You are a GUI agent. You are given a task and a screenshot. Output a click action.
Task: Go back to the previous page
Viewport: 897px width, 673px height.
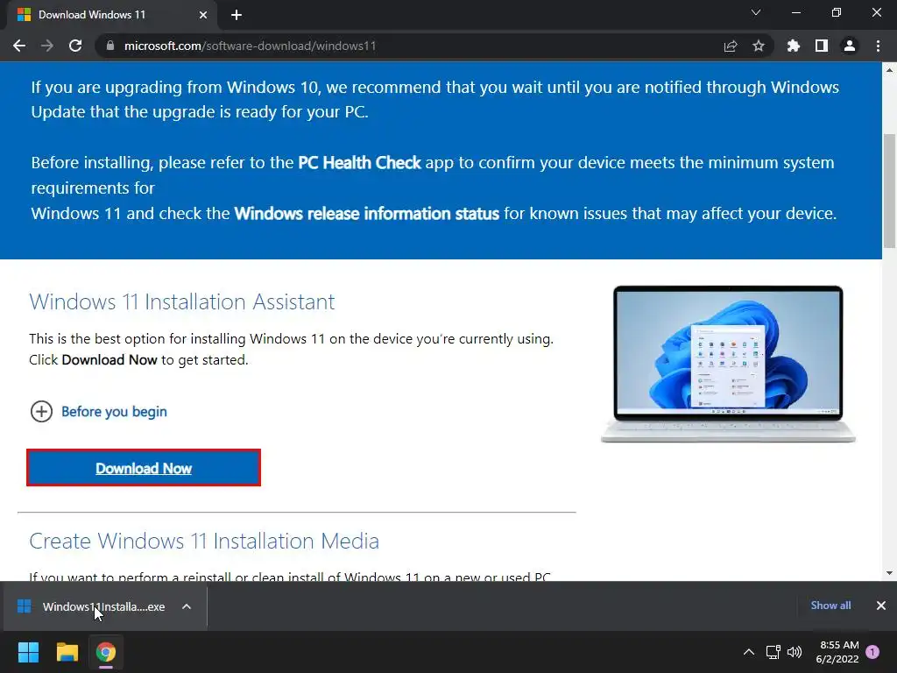pyautogui.click(x=19, y=46)
